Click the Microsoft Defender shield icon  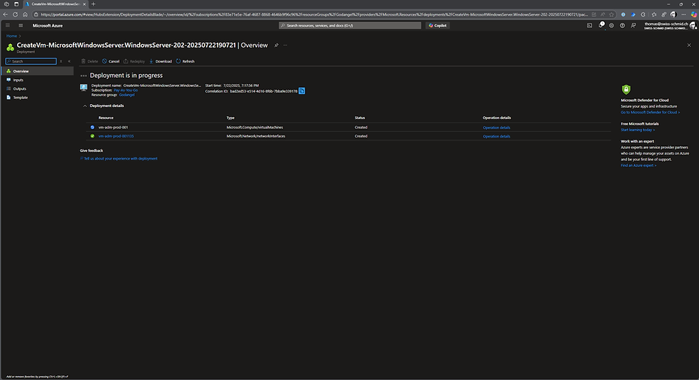click(626, 90)
